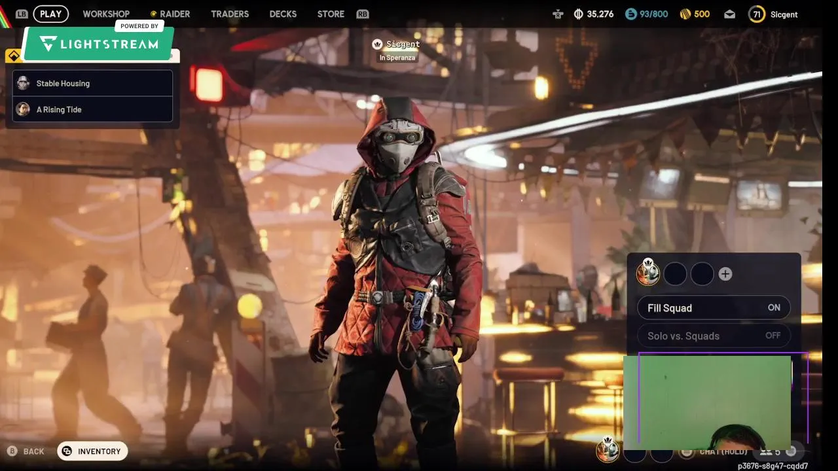Image resolution: width=838 pixels, height=471 pixels.
Task: Click the coin currency icon beside 35.276
Action: [x=579, y=14]
